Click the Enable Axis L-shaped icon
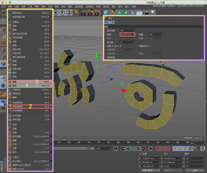The image size is (207, 173). tap(3, 72)
